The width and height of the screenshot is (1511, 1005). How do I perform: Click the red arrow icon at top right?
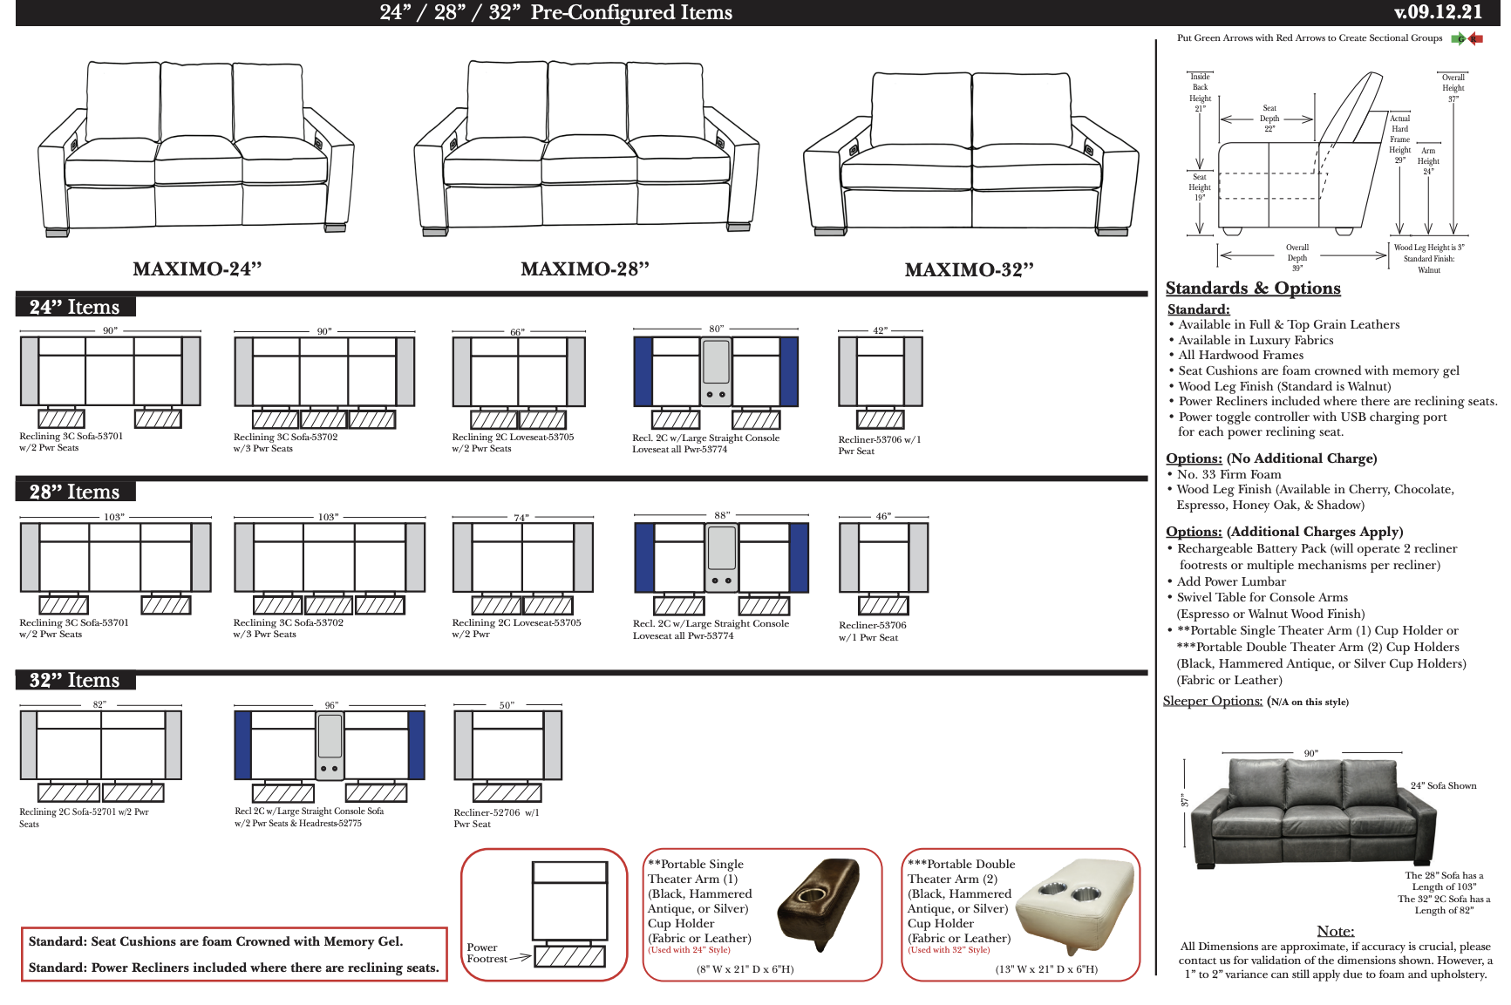(1475, 38)
